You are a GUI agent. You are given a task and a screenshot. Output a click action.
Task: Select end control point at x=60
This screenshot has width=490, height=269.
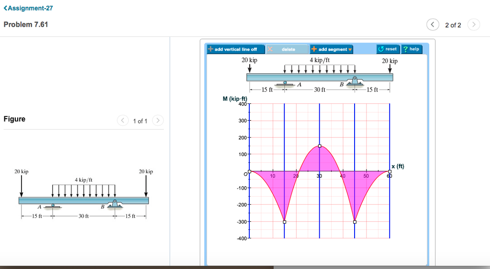point(390,171)
